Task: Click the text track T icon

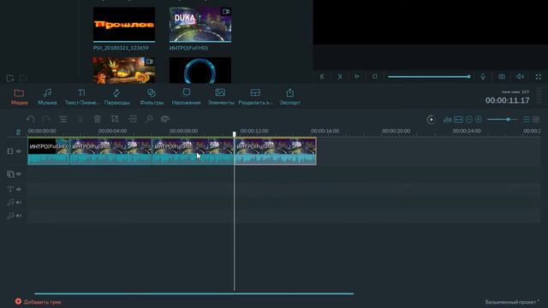Action: tap(9, 189)
